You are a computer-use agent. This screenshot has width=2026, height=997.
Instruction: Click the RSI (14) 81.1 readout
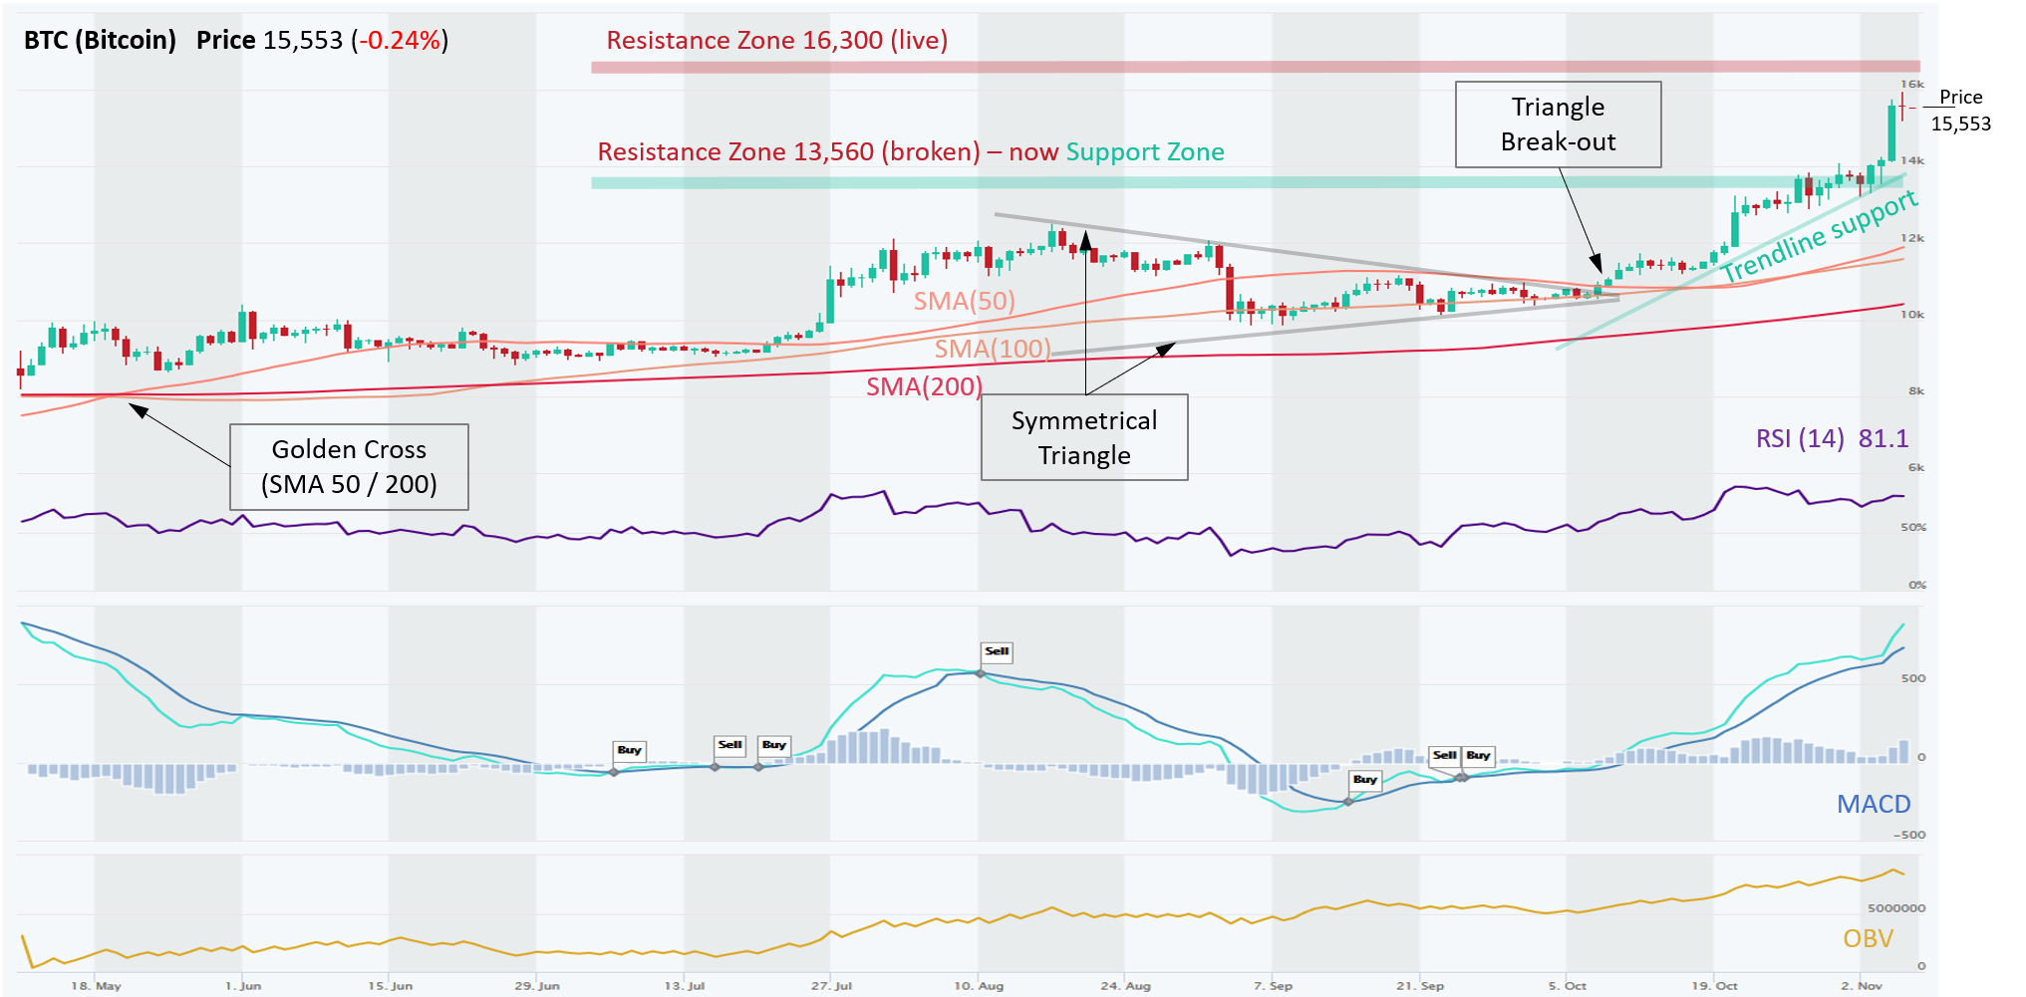[x=1832, y=438]
